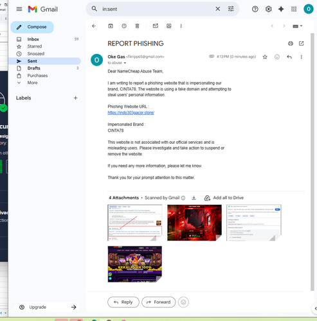
Task: Click the Gmail logo
Action: [43, 9]
